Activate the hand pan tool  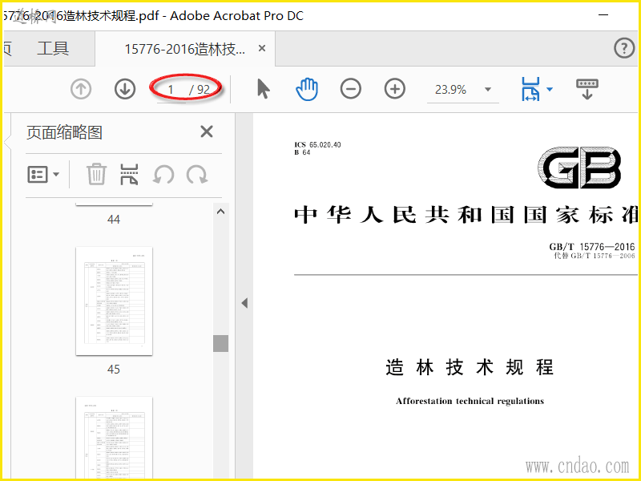[307, 89]
